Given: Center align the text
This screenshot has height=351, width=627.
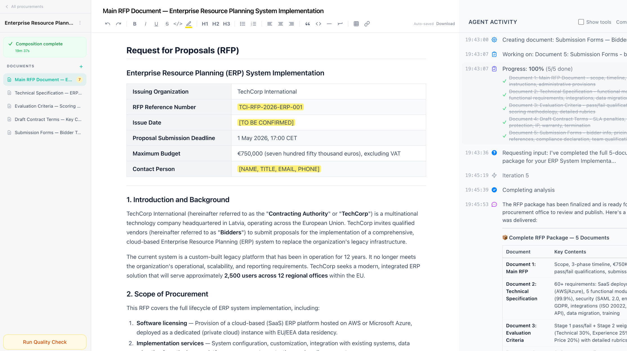Looking at the screenshot, I should (280, 24).
